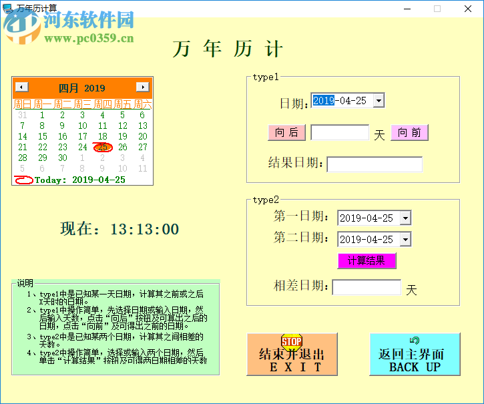Select April 25 in the calendar
Viewport: 484px width, 404px height.
click(103, 147)
